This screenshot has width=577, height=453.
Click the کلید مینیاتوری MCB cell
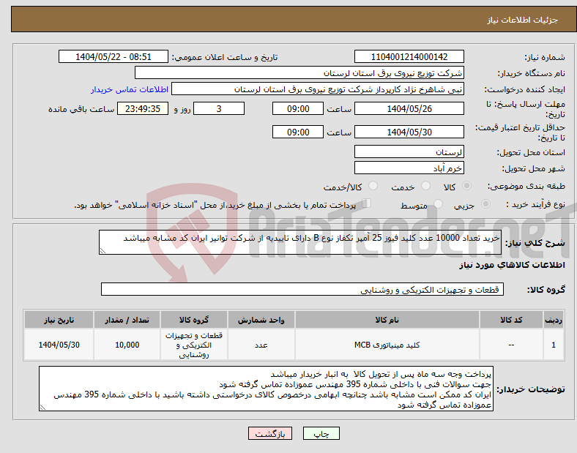point(387,345)
